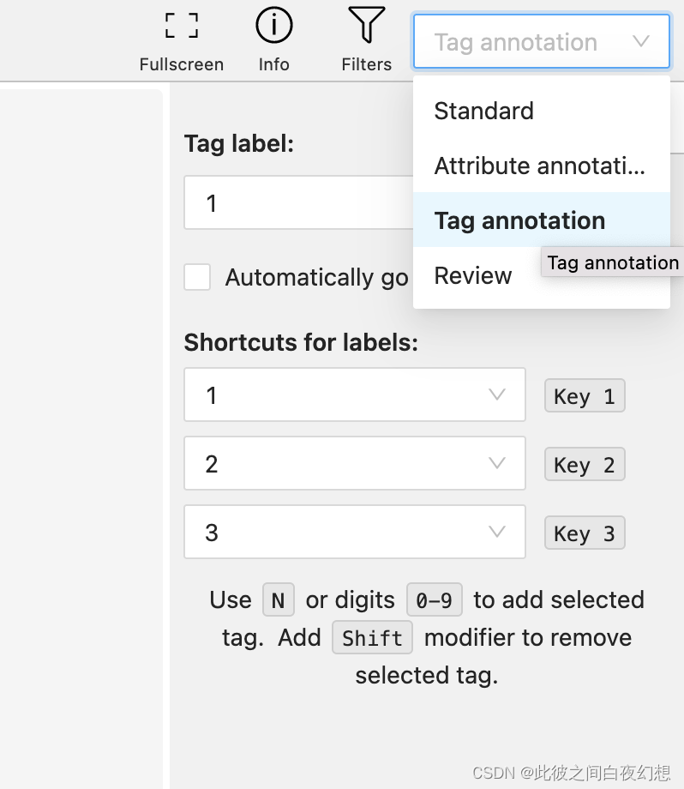The height and width of the screenshot is (789, 684).
Task: Click the Fullscreen icon
Action: tap(182, 26)
